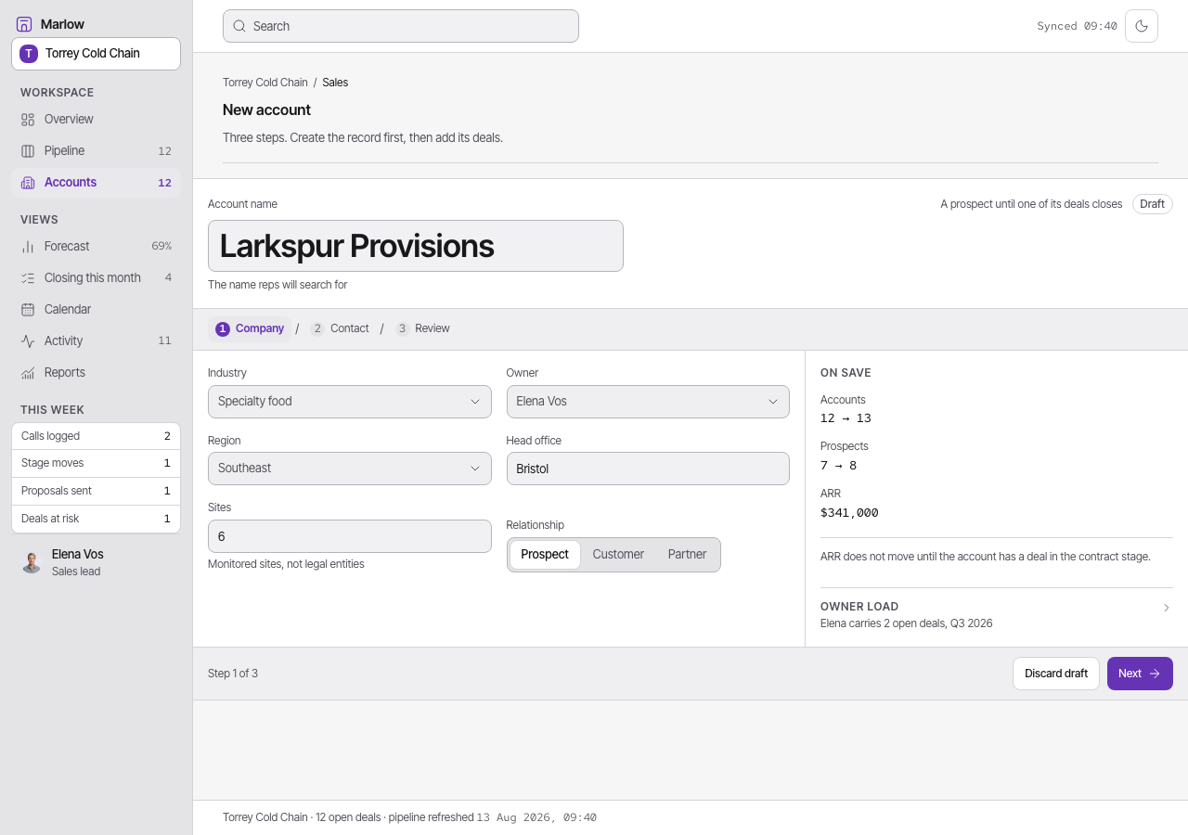Screen dimensions: 1188x835
Task: Click the Calendar icon in sidebar
Action: point(28,309)
